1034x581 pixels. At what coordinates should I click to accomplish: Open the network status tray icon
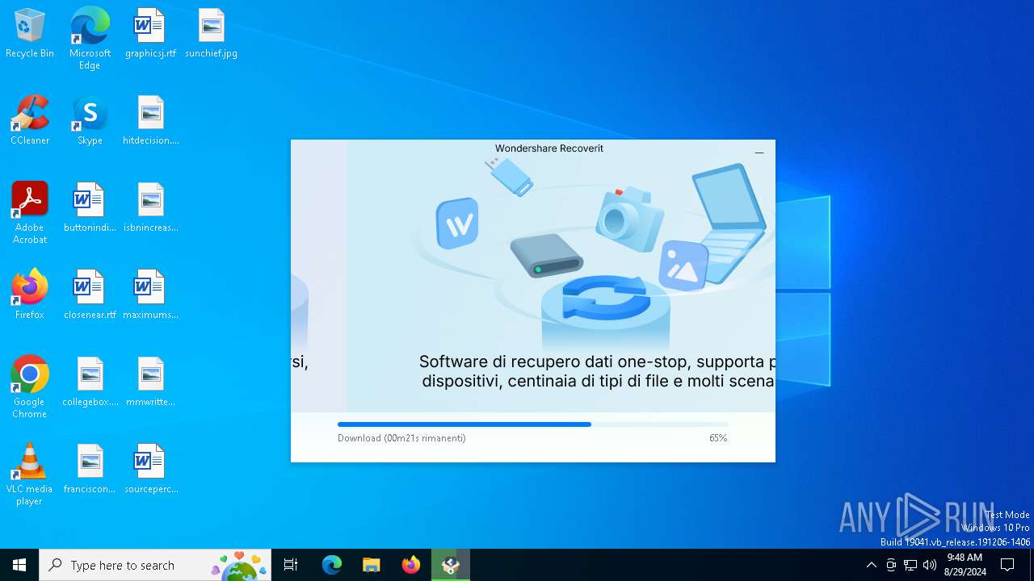point(910,565)
